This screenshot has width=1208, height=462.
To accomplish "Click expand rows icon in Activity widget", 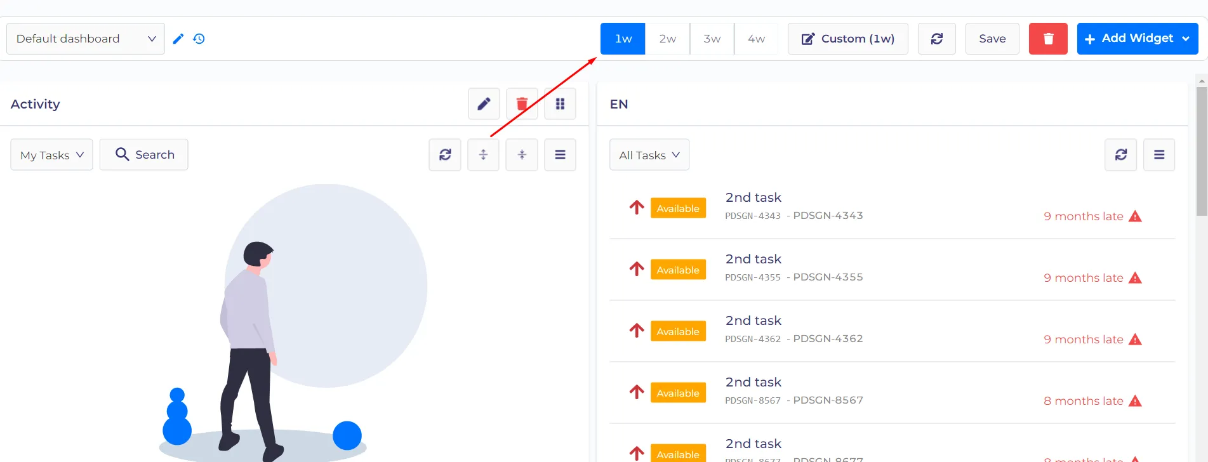I will 483,155.
